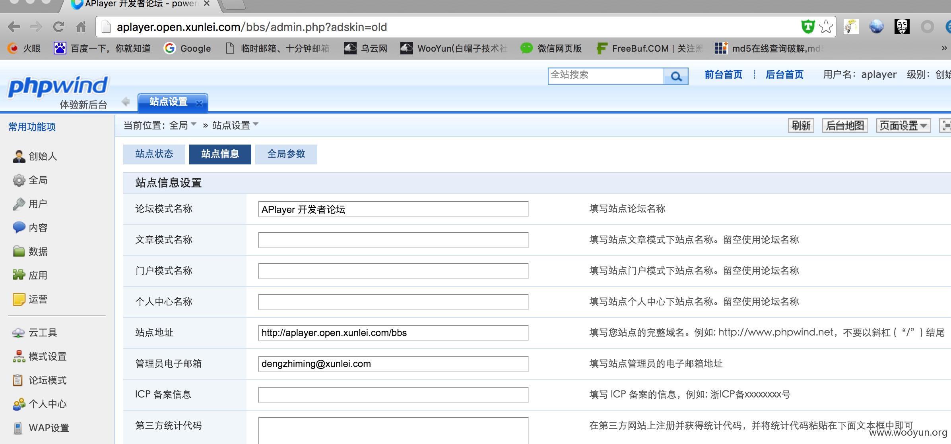The width and height of the screenshot is (951, 444).
Task: Focus the 全站搜索 search box
Action: 606,76
